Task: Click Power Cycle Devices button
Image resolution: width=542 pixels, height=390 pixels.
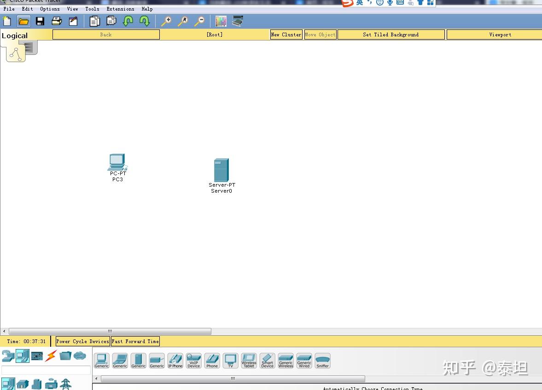Action: 82,341
